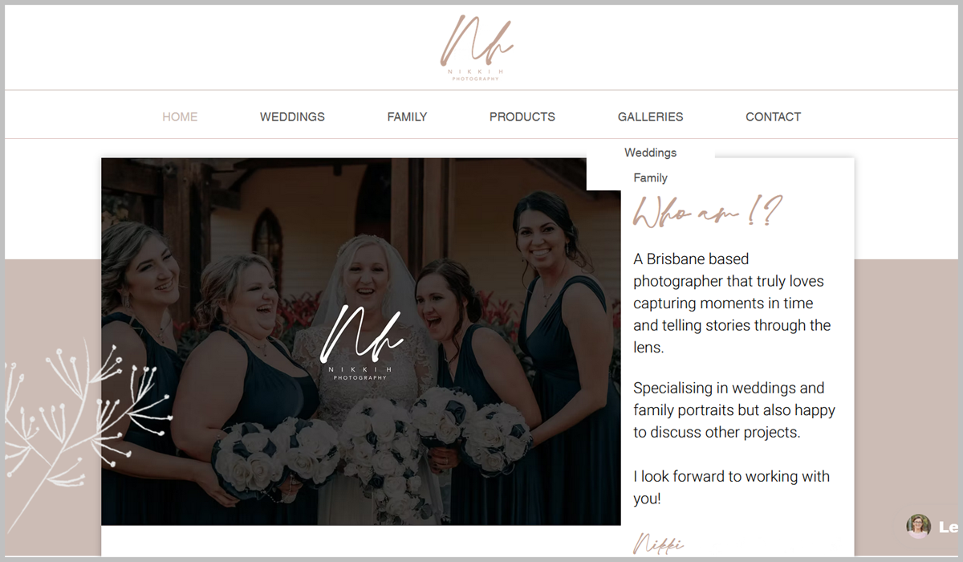Click the white Nh watermark logo on the photo
The width and height of the screenshot is (963, 562).
pos(360,341)
